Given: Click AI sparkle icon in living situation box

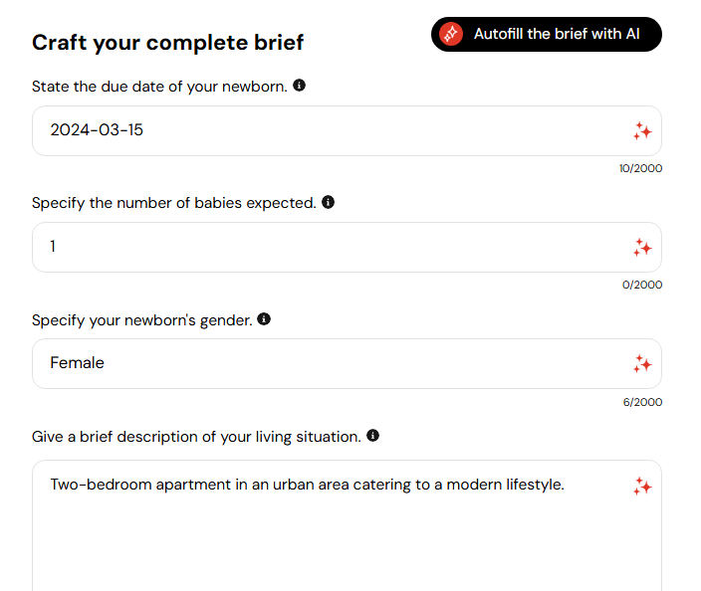Looking at the screenshot, I should pos(642,486).
